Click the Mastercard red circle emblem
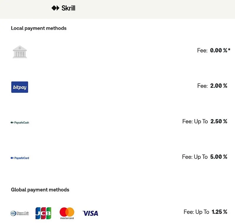The width and height of the screenshot is (235, 223). point(64,212)
